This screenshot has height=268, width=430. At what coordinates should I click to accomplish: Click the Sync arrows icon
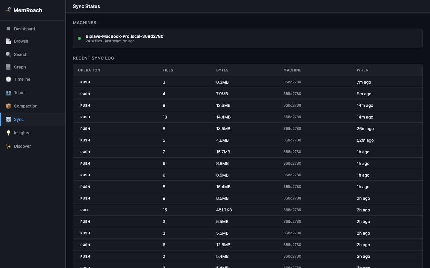tap(8, 119)
